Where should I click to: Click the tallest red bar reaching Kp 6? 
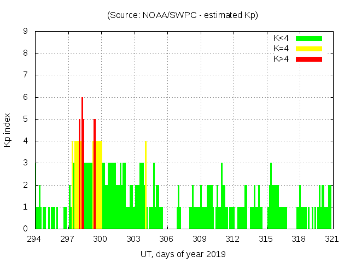[x=82, y=164]
